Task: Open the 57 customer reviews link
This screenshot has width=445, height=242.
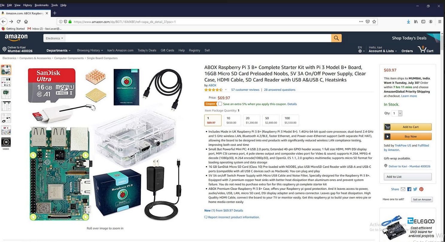Action: tap(245, 90)
